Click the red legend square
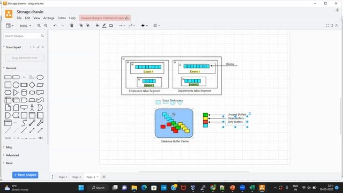 coord(205,122)
